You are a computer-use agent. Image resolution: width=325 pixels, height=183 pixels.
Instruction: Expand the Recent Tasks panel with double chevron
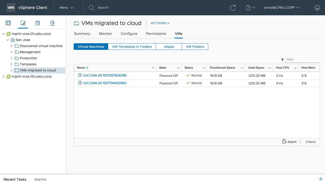click(321, 179)
